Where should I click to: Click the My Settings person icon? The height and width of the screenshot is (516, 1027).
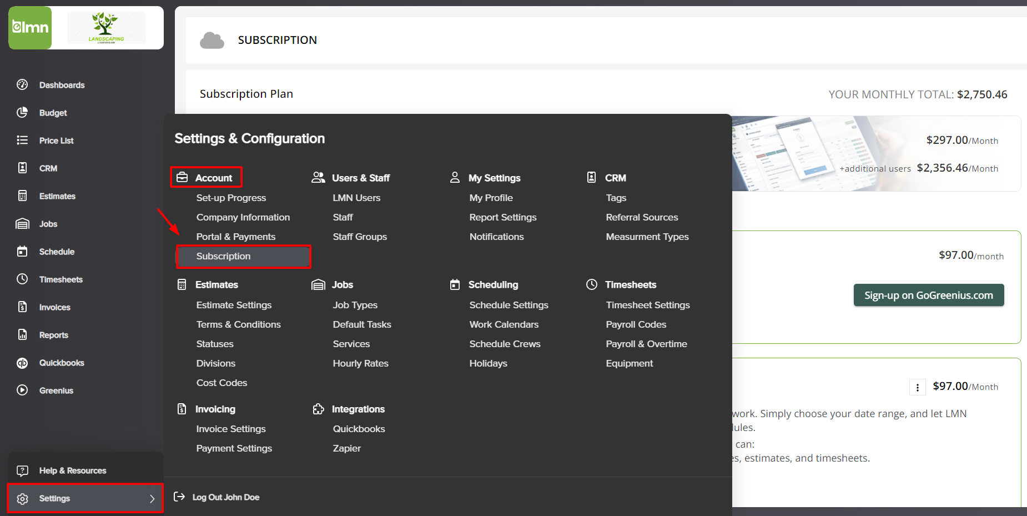point(455,177)
